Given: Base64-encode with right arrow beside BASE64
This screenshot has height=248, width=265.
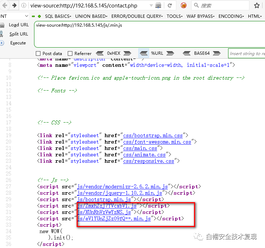Looking at the screenshot, I should [217, 53].
